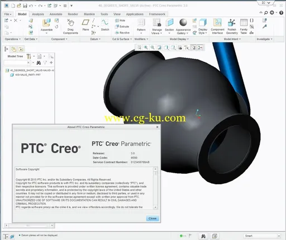Open the Smart selection filter dropdown
This screenshot has height=240, width=286.
pyautogui.click(x=279, y=236)
